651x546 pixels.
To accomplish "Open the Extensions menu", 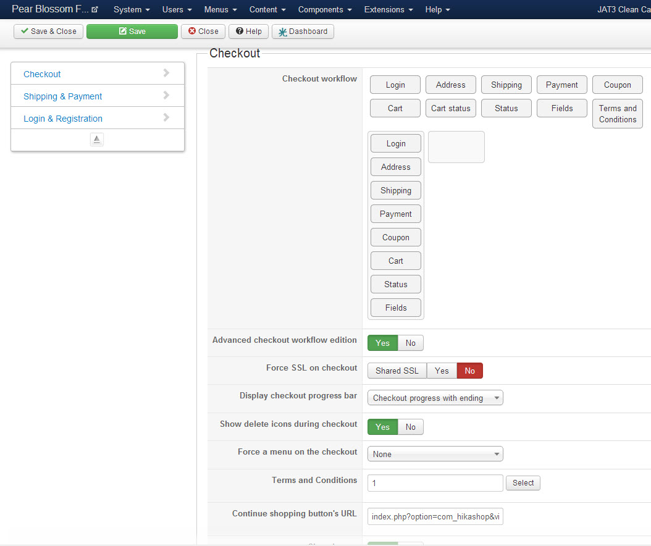I will pos(388,9).
